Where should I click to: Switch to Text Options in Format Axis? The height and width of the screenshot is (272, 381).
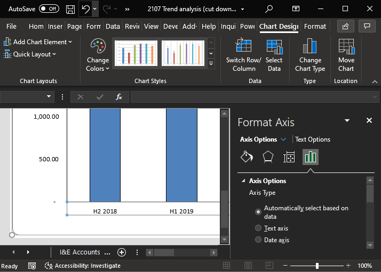[x=313, y=139]
